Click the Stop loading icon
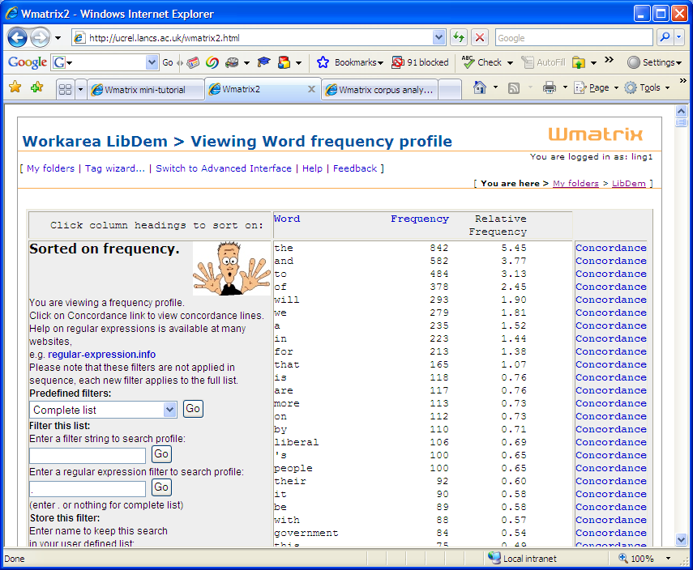Image resolution: width=693 pixels, height=570 pixels. coord(480,37)
